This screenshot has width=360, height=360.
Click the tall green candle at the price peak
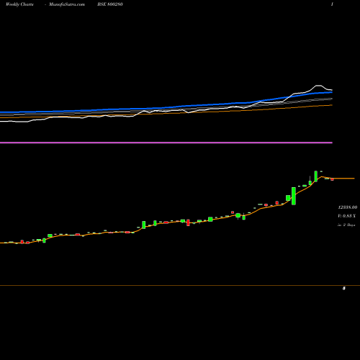point(316,176)
